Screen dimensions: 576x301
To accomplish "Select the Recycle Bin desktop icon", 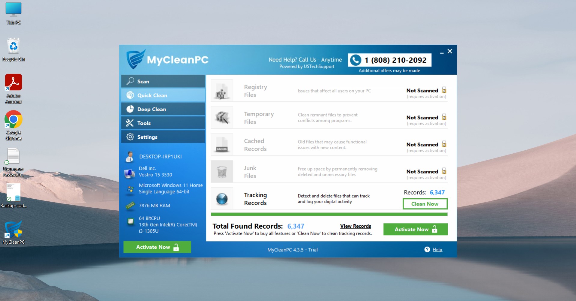I will coord(14,50).
